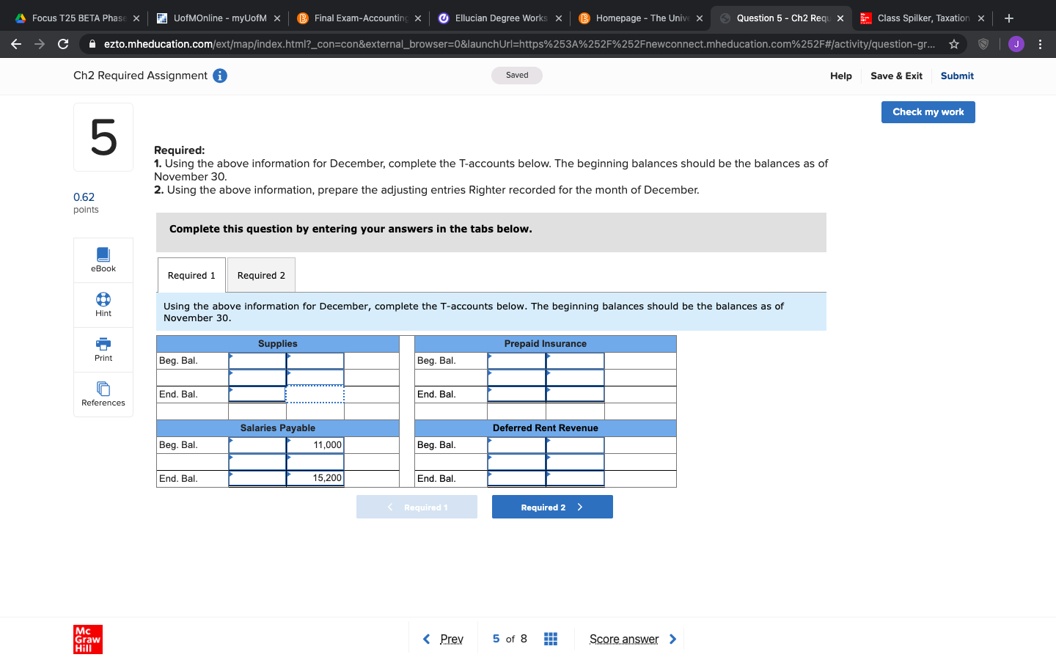Print the current question

[x=103, y=350]
